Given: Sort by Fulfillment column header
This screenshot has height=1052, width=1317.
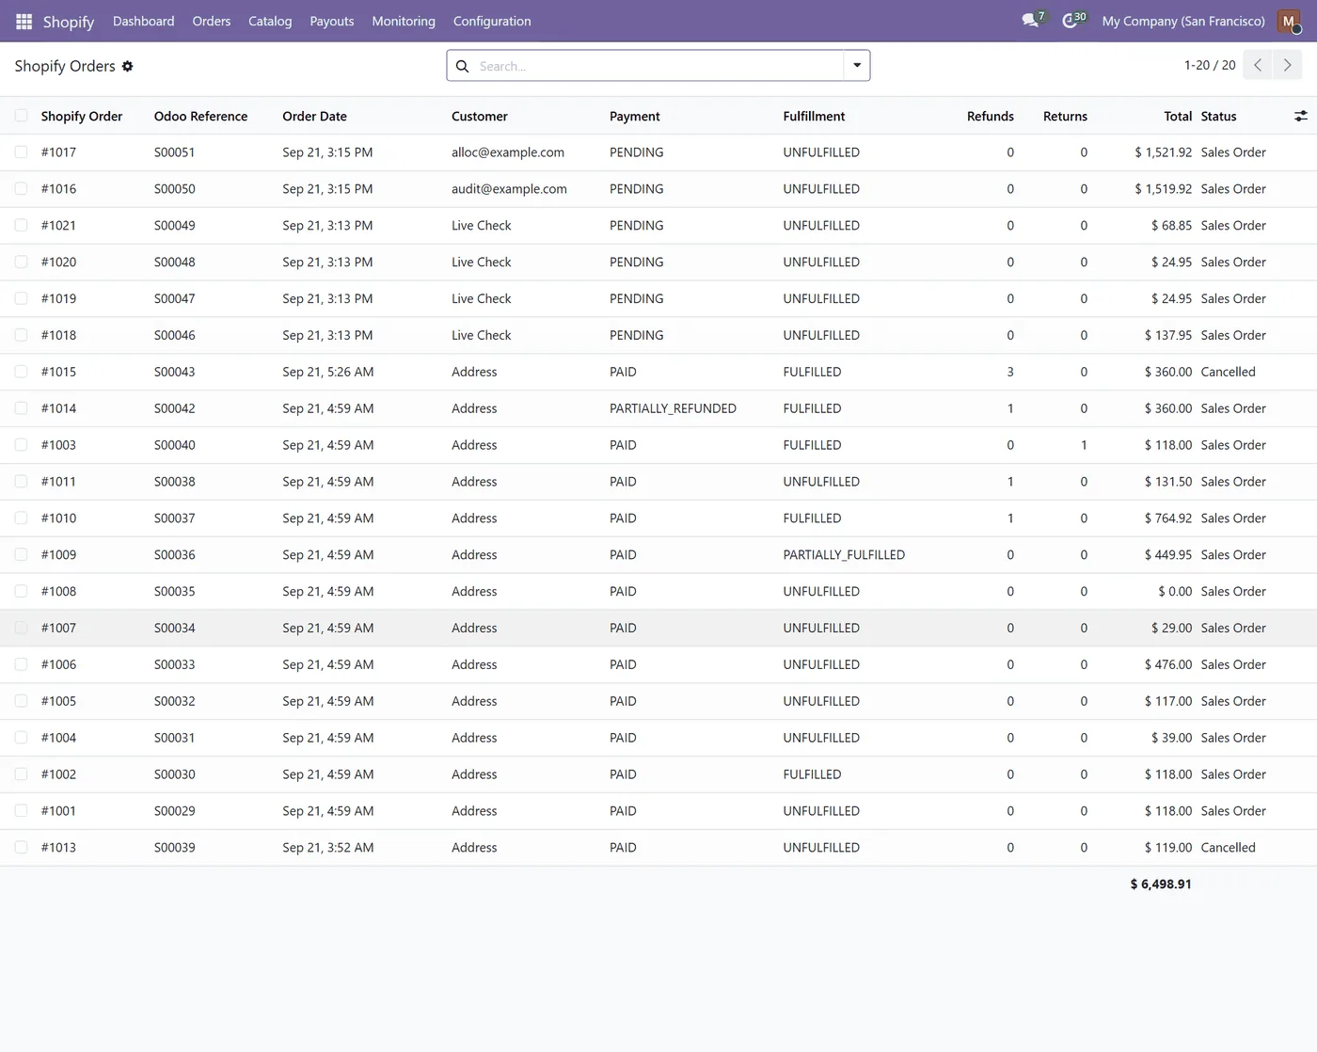Looking at the screenshot, I should tap(814, 117).
